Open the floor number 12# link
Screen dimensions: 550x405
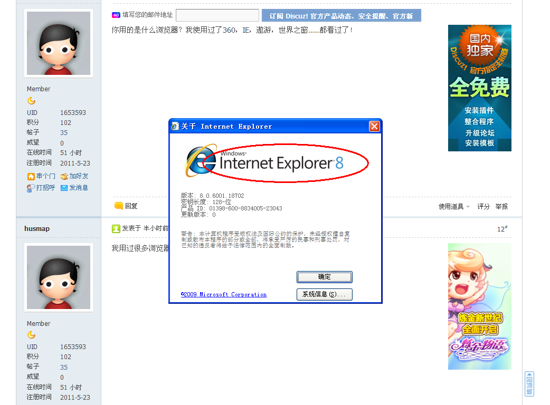tap(502, 229)
